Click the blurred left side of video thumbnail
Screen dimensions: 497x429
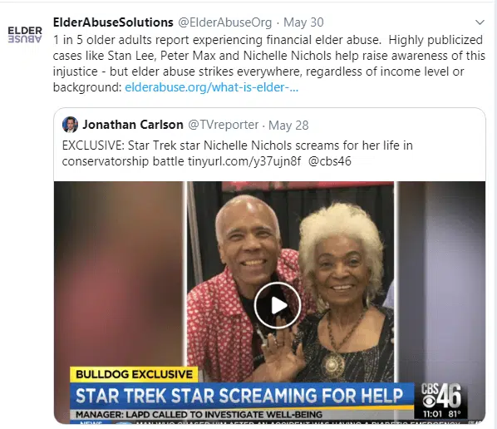120,273
